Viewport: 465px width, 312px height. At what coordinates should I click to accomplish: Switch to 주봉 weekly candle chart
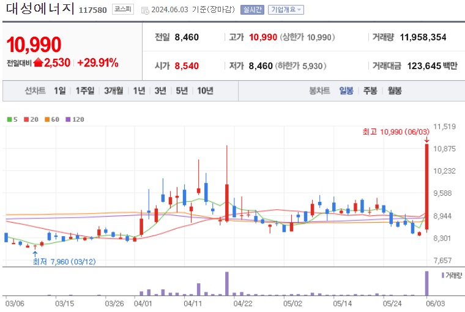point(370,91)
